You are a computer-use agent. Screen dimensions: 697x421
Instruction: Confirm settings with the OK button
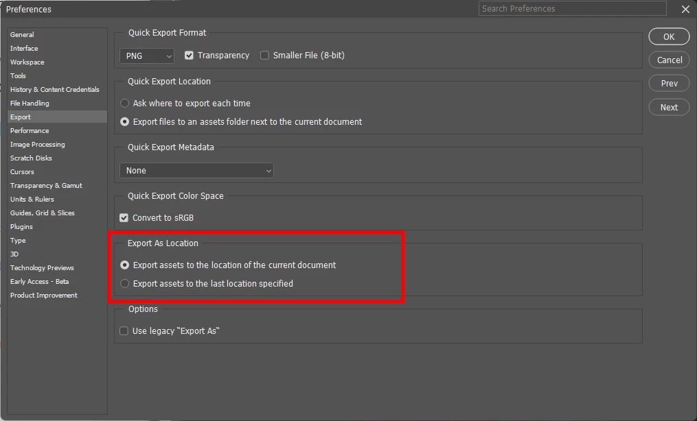pos(669,37)
